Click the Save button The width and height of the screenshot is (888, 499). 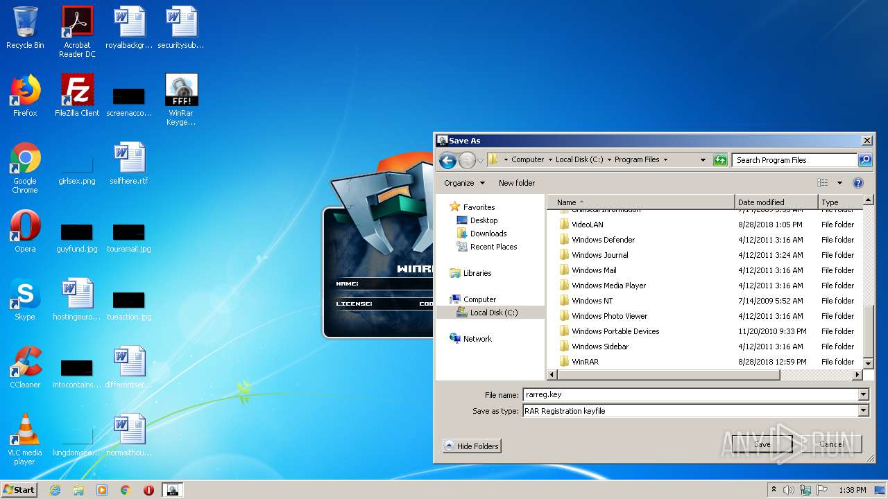762,444
